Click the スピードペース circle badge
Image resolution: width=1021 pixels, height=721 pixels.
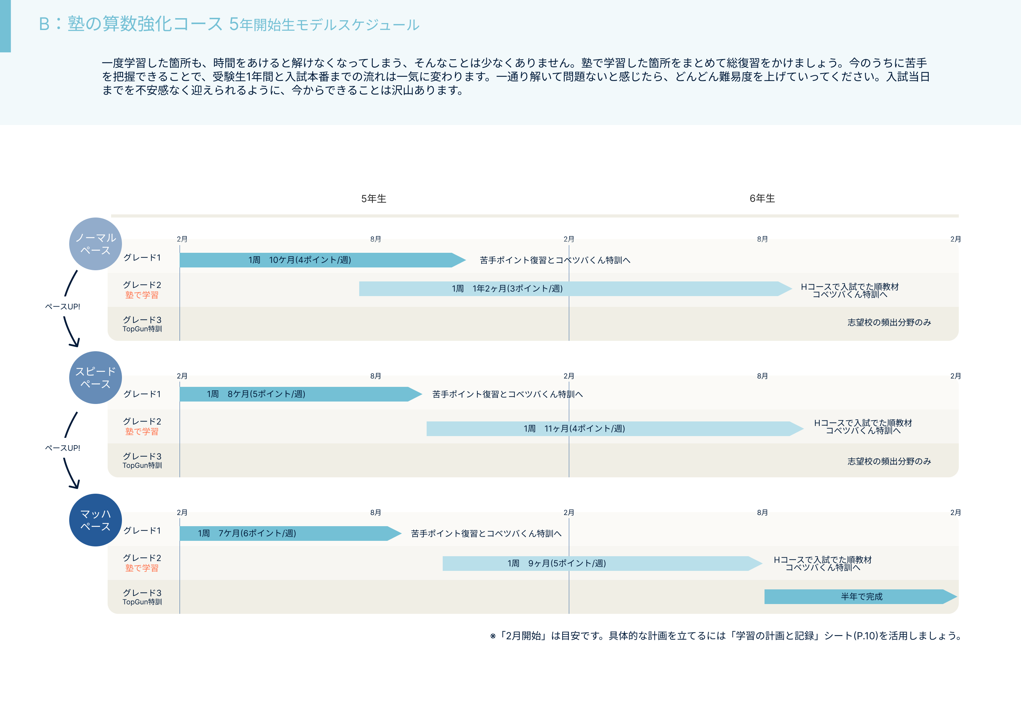(x=95, y=377)
